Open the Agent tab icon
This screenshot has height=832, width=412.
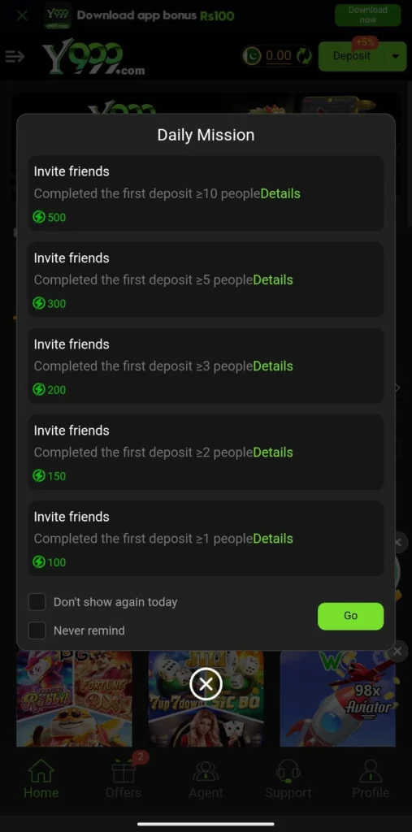point(206,772)
